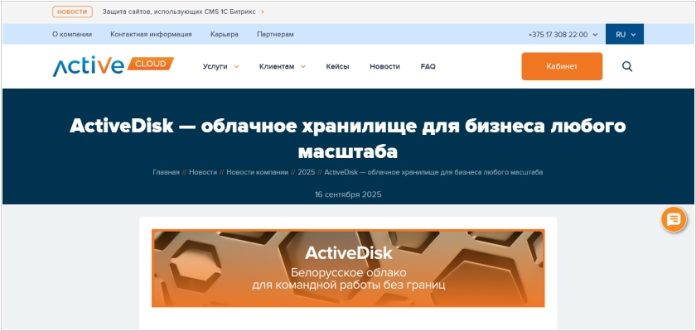Click the 2025 breadcrumb link
The image size is (696, 331).
307,172
